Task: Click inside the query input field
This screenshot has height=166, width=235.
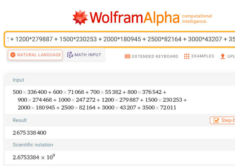Action: click(121, 39)
